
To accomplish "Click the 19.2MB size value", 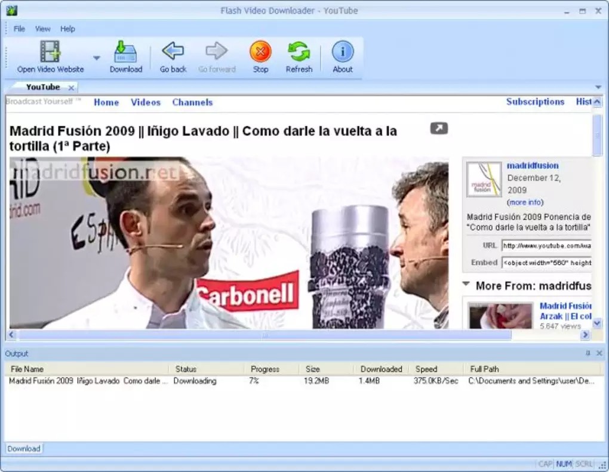I will pyautogui.click(x=316, y=381).
